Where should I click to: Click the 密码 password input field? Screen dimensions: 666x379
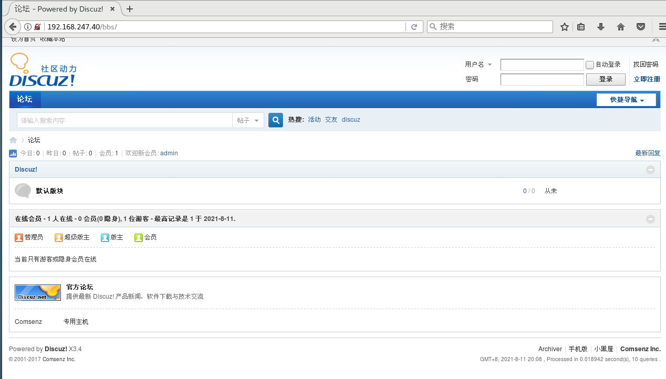pos(542,79)
